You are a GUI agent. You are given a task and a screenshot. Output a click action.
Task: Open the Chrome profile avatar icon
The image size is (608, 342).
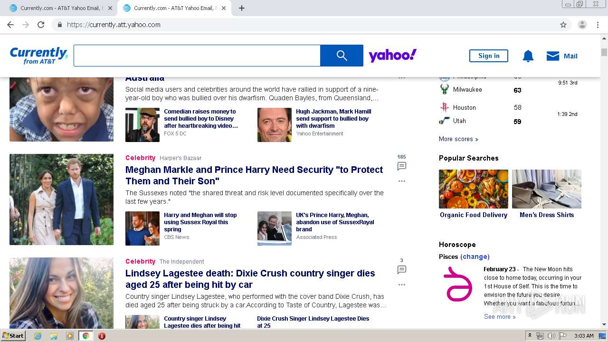[x=582, y=25]
